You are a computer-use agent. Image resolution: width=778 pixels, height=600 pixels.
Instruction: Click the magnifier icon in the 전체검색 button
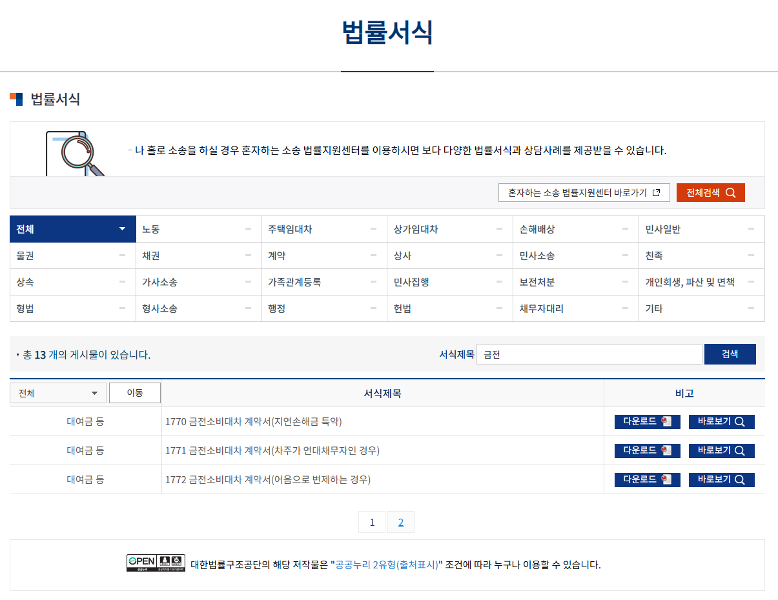click(730, 192)
